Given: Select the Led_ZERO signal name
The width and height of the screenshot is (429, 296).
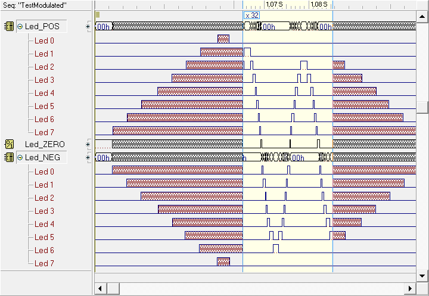Looking at the screenshot, I should [45, 144].
